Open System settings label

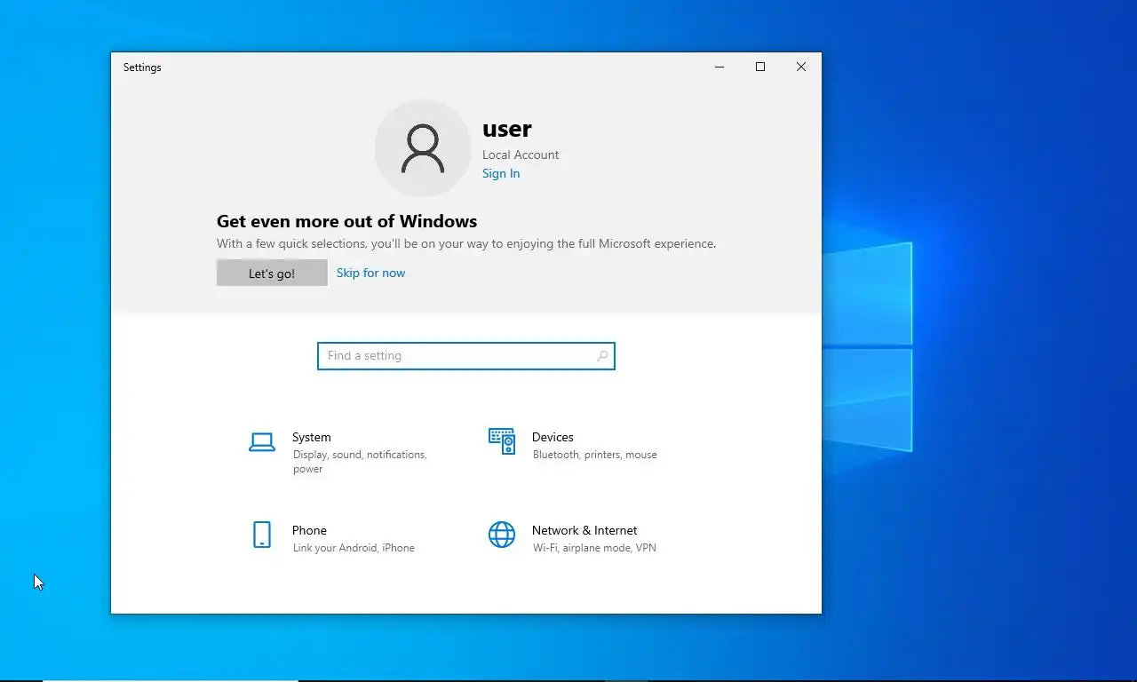[x=312, y=437]
